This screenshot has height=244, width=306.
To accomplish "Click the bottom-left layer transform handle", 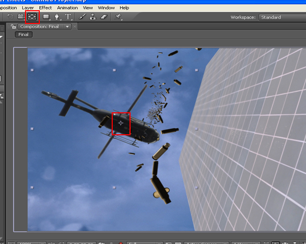I will (x=32, y=187).
